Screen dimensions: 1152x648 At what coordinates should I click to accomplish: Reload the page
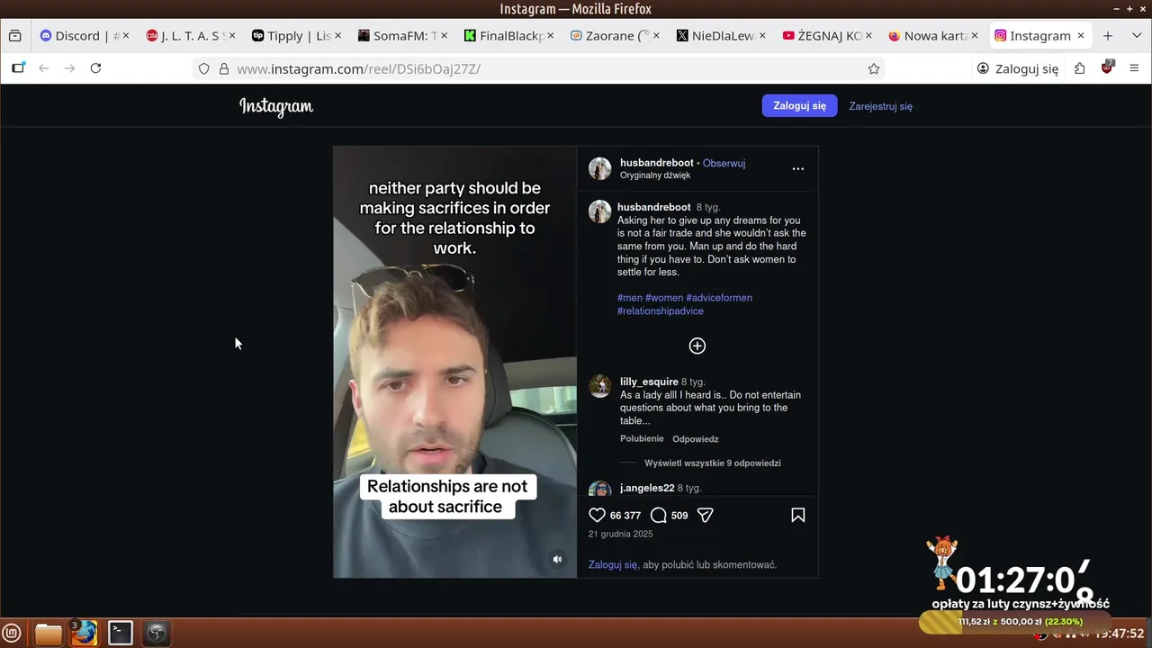95,68
